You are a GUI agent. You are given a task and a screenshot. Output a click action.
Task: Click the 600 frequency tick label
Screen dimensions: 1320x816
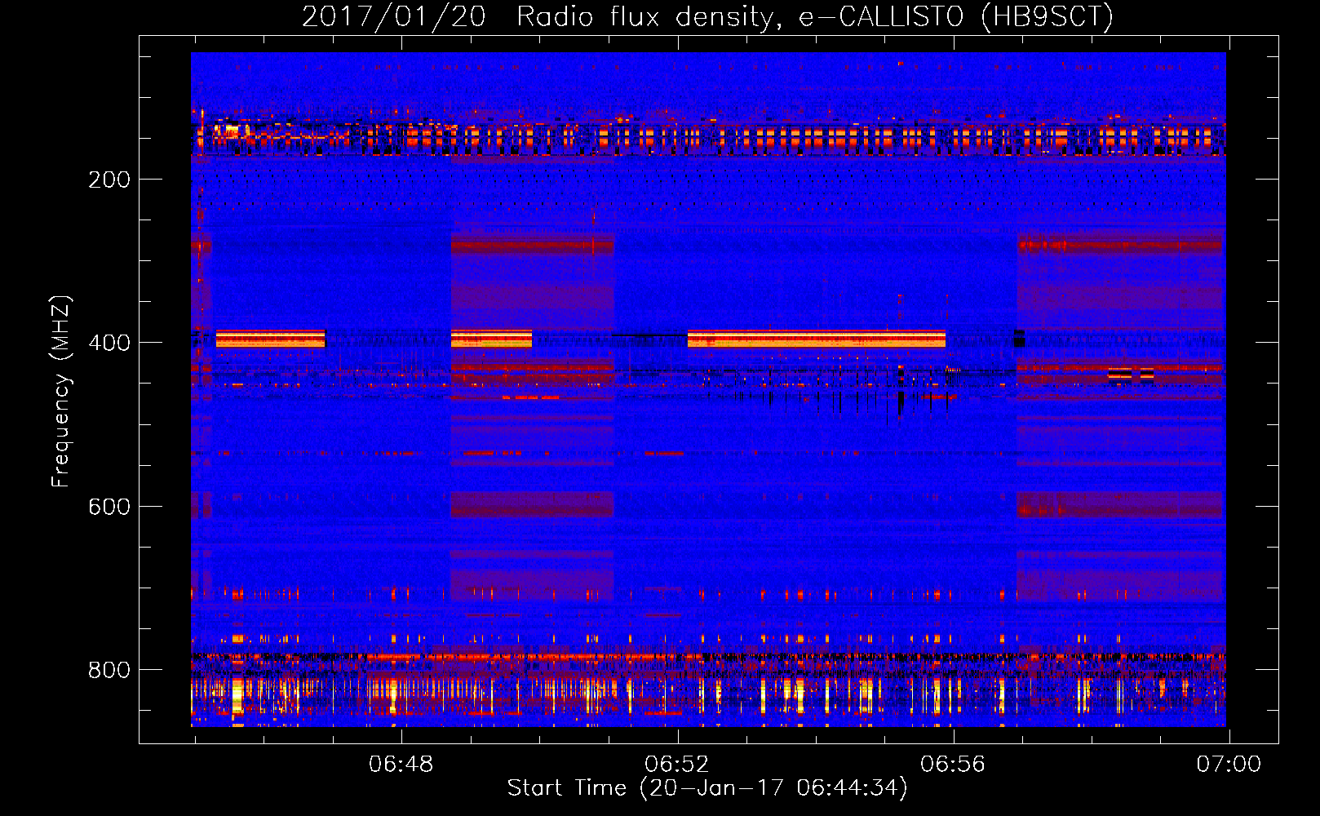pos(109,507)
